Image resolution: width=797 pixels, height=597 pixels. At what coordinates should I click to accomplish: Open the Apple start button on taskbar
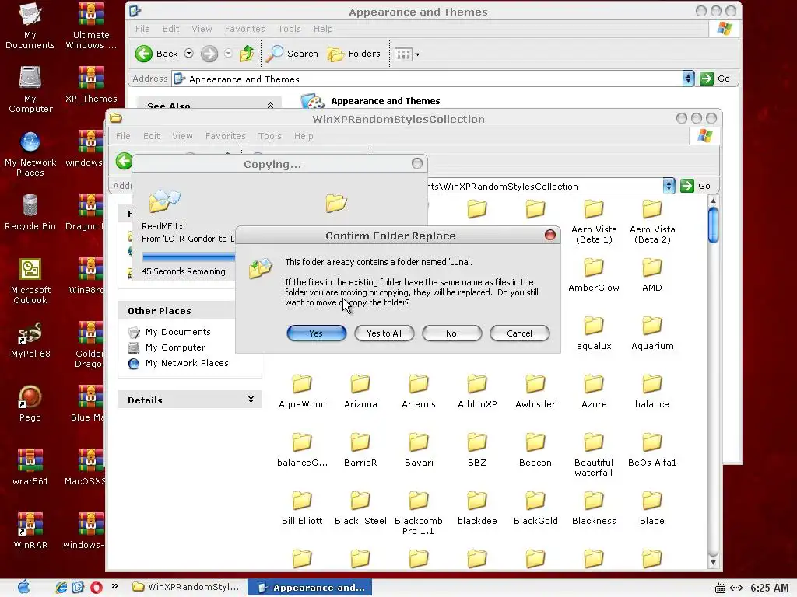pos(23,588)
